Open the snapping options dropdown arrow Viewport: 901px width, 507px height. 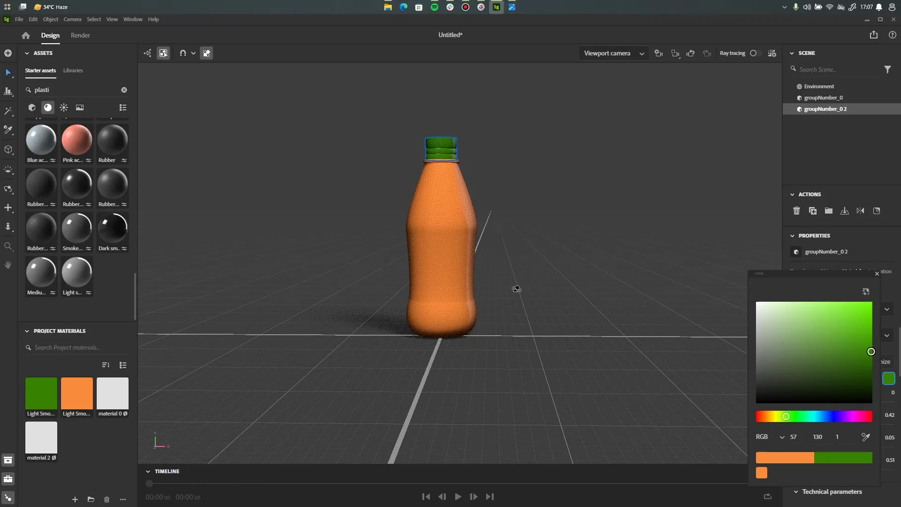(193, 54)
